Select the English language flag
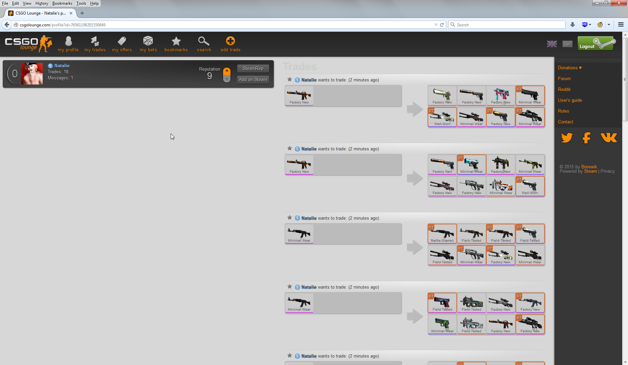Screen dimensions: 628x365 (x=552, y=44)
